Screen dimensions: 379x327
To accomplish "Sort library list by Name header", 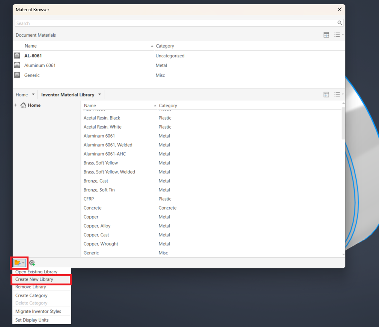I will click(x=90, y=105).
